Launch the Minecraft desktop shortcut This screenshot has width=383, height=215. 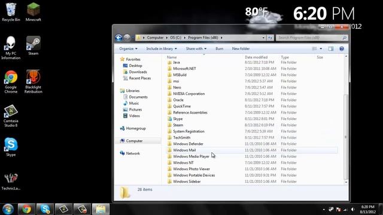coord(34,12)
